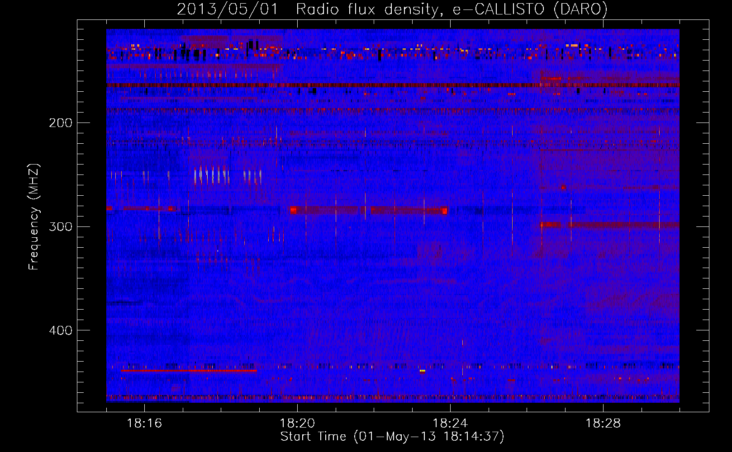The image size is (732, 452).
Task: Click the '18:16' time tick label
Action: point(144,423)
